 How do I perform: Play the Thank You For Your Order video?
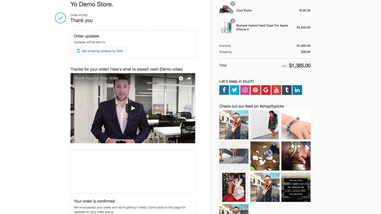click(x=133, y=108)
